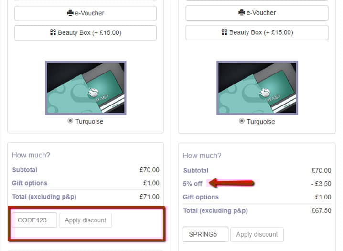Click printer icon on e-Voucher above CODE123 order
This screenshot has height=251, width=343.
point(70,13)
